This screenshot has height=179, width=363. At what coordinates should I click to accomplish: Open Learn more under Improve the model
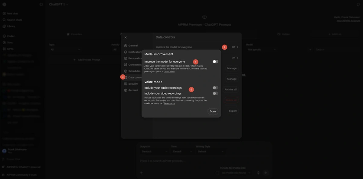[x=169, y=71]
